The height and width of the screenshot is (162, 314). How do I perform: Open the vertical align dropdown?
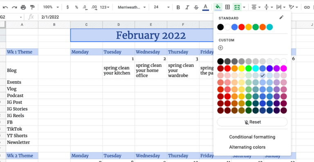click(269, 7)
